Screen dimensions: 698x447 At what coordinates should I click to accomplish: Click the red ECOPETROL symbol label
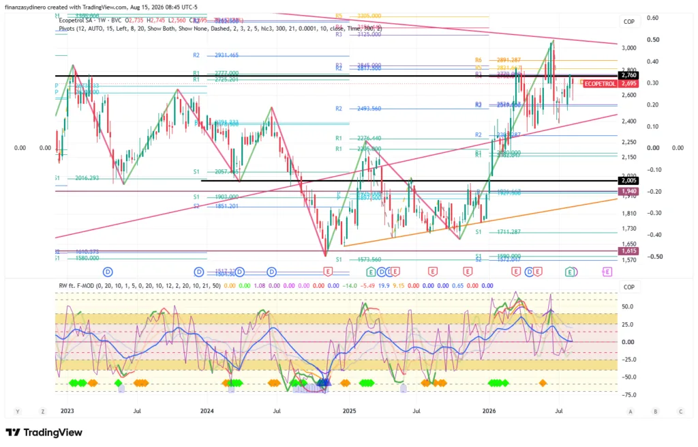[x=600, y=84]
